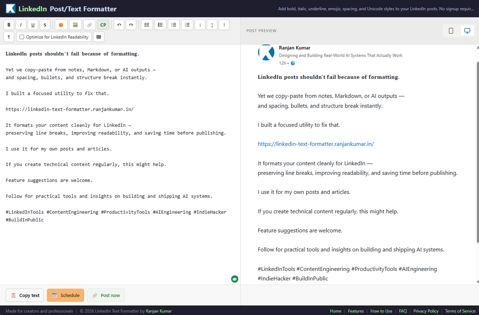The image size is (479, 315).
Task: Click the down arrow spacing button
Action: pos(200,25)
